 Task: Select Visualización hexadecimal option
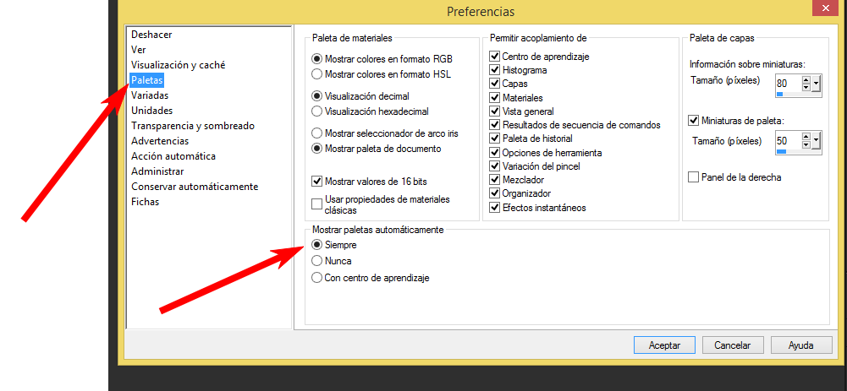pyautogui.click(x=371, y=111)
